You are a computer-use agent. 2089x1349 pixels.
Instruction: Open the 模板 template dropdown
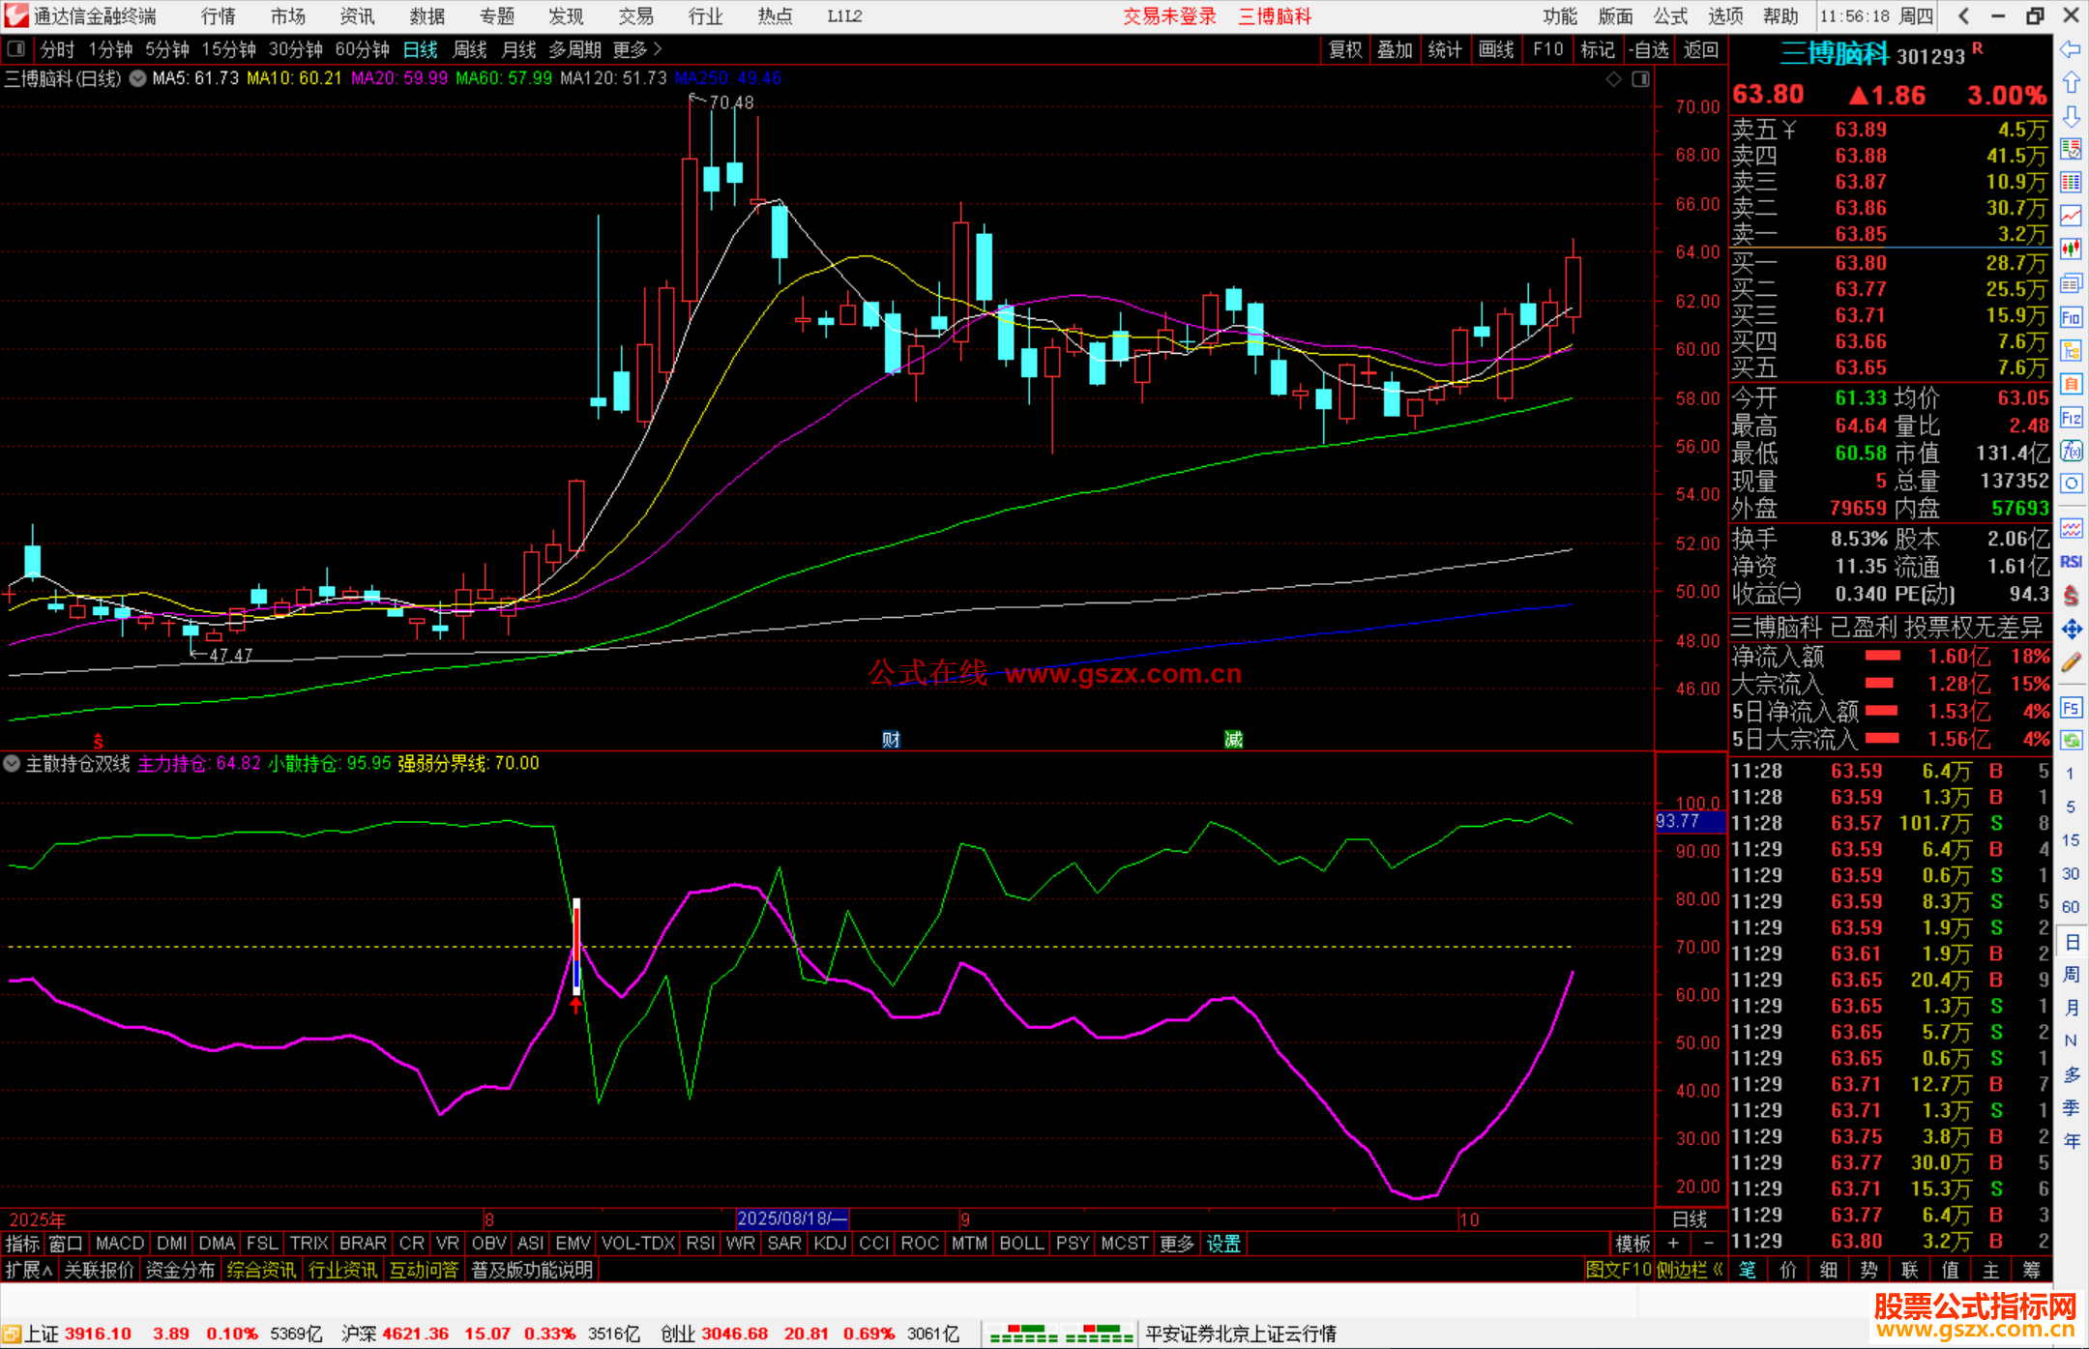coord(1633,1244)
